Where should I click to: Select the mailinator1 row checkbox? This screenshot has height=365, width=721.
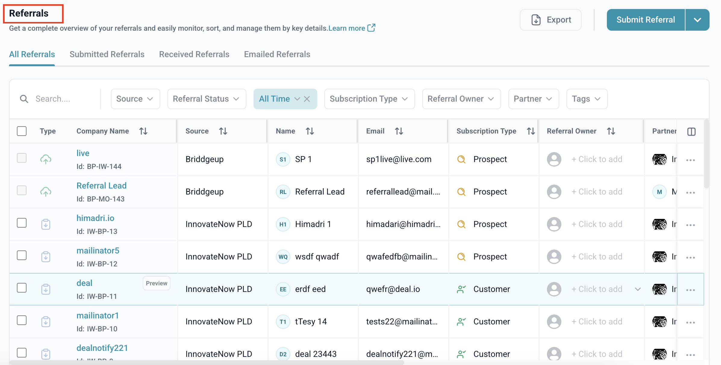pos(22,321)
